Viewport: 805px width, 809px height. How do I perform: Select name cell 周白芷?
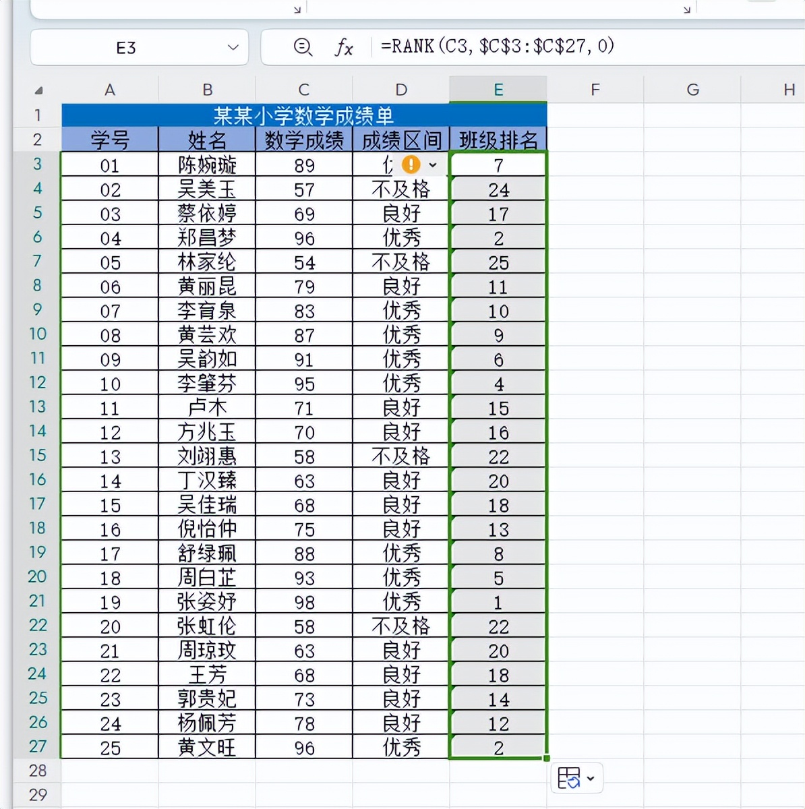point(207,577)
